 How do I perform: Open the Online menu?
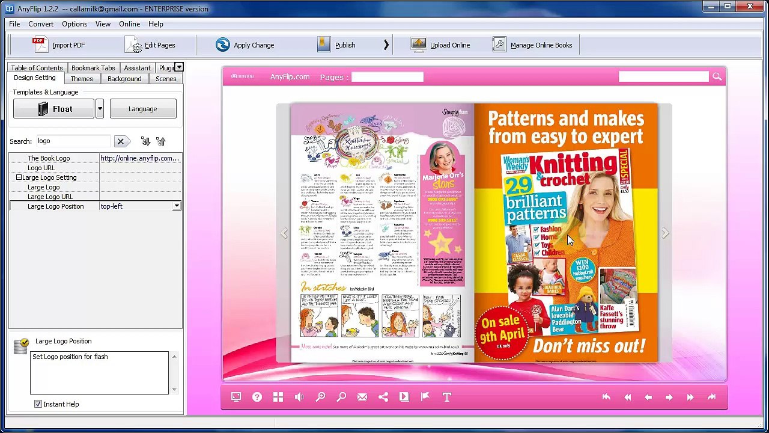click(x=129, y=24)
